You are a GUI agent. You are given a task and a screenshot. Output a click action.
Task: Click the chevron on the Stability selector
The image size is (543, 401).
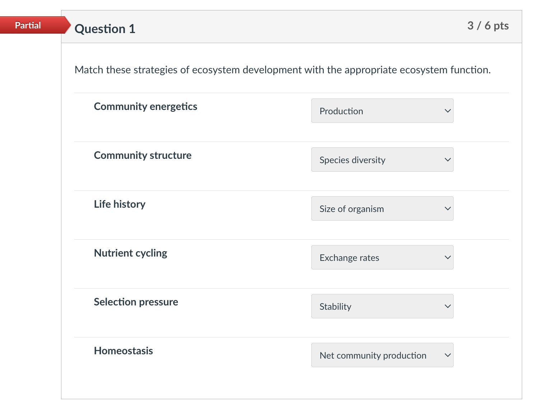[447, 306]
